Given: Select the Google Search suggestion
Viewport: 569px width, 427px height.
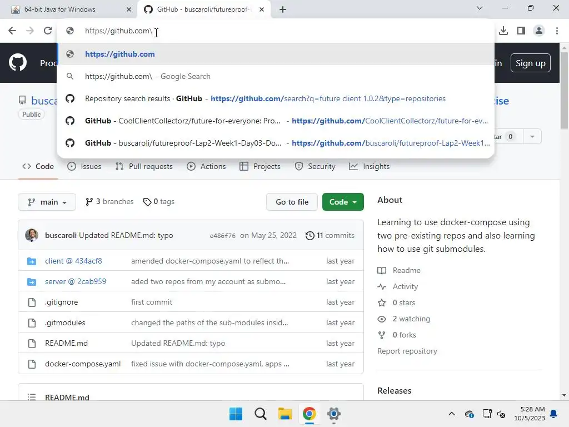Looking at the screenshot, I should [x=276, y=76].
